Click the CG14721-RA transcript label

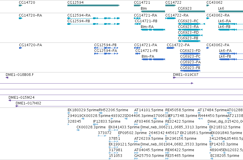click(x=145, y=15)
